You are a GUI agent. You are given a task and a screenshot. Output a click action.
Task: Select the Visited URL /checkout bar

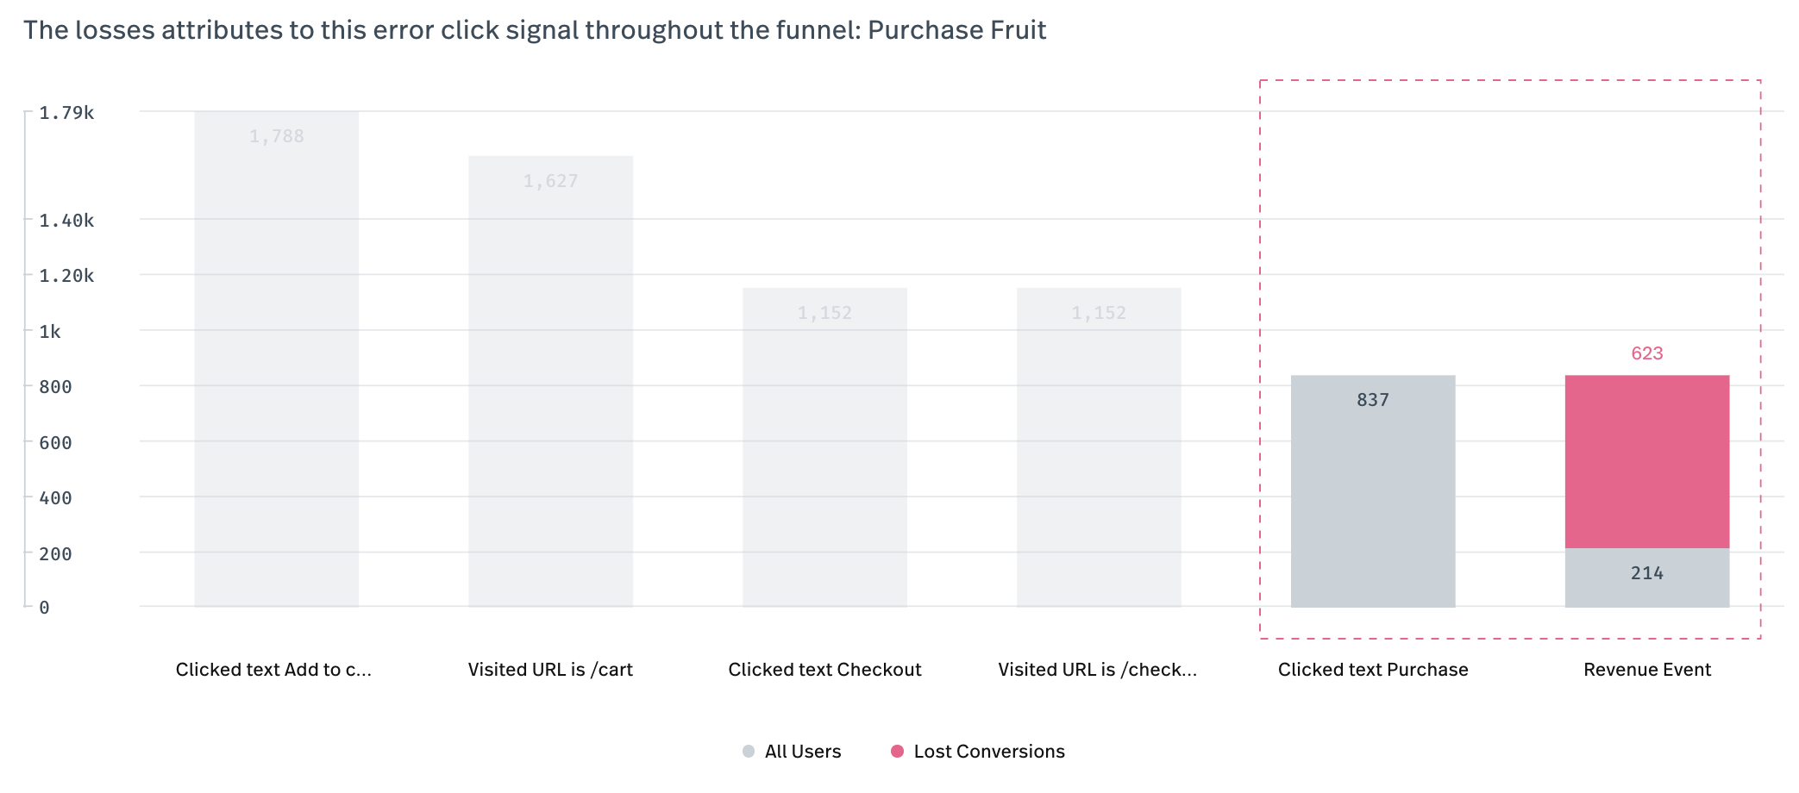tap(1099, 448)
